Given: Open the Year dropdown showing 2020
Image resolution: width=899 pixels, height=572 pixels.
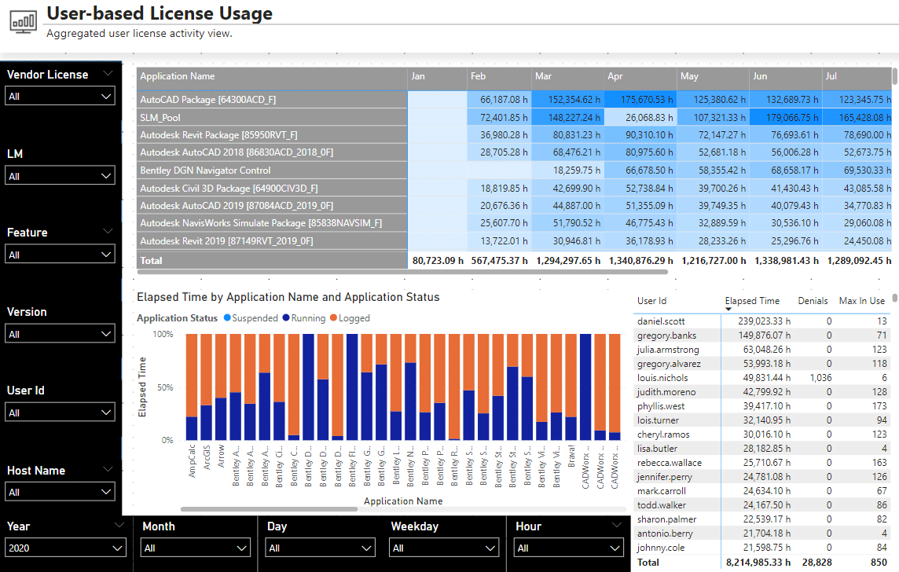Looking at the screenshot, I should point(65,548).
